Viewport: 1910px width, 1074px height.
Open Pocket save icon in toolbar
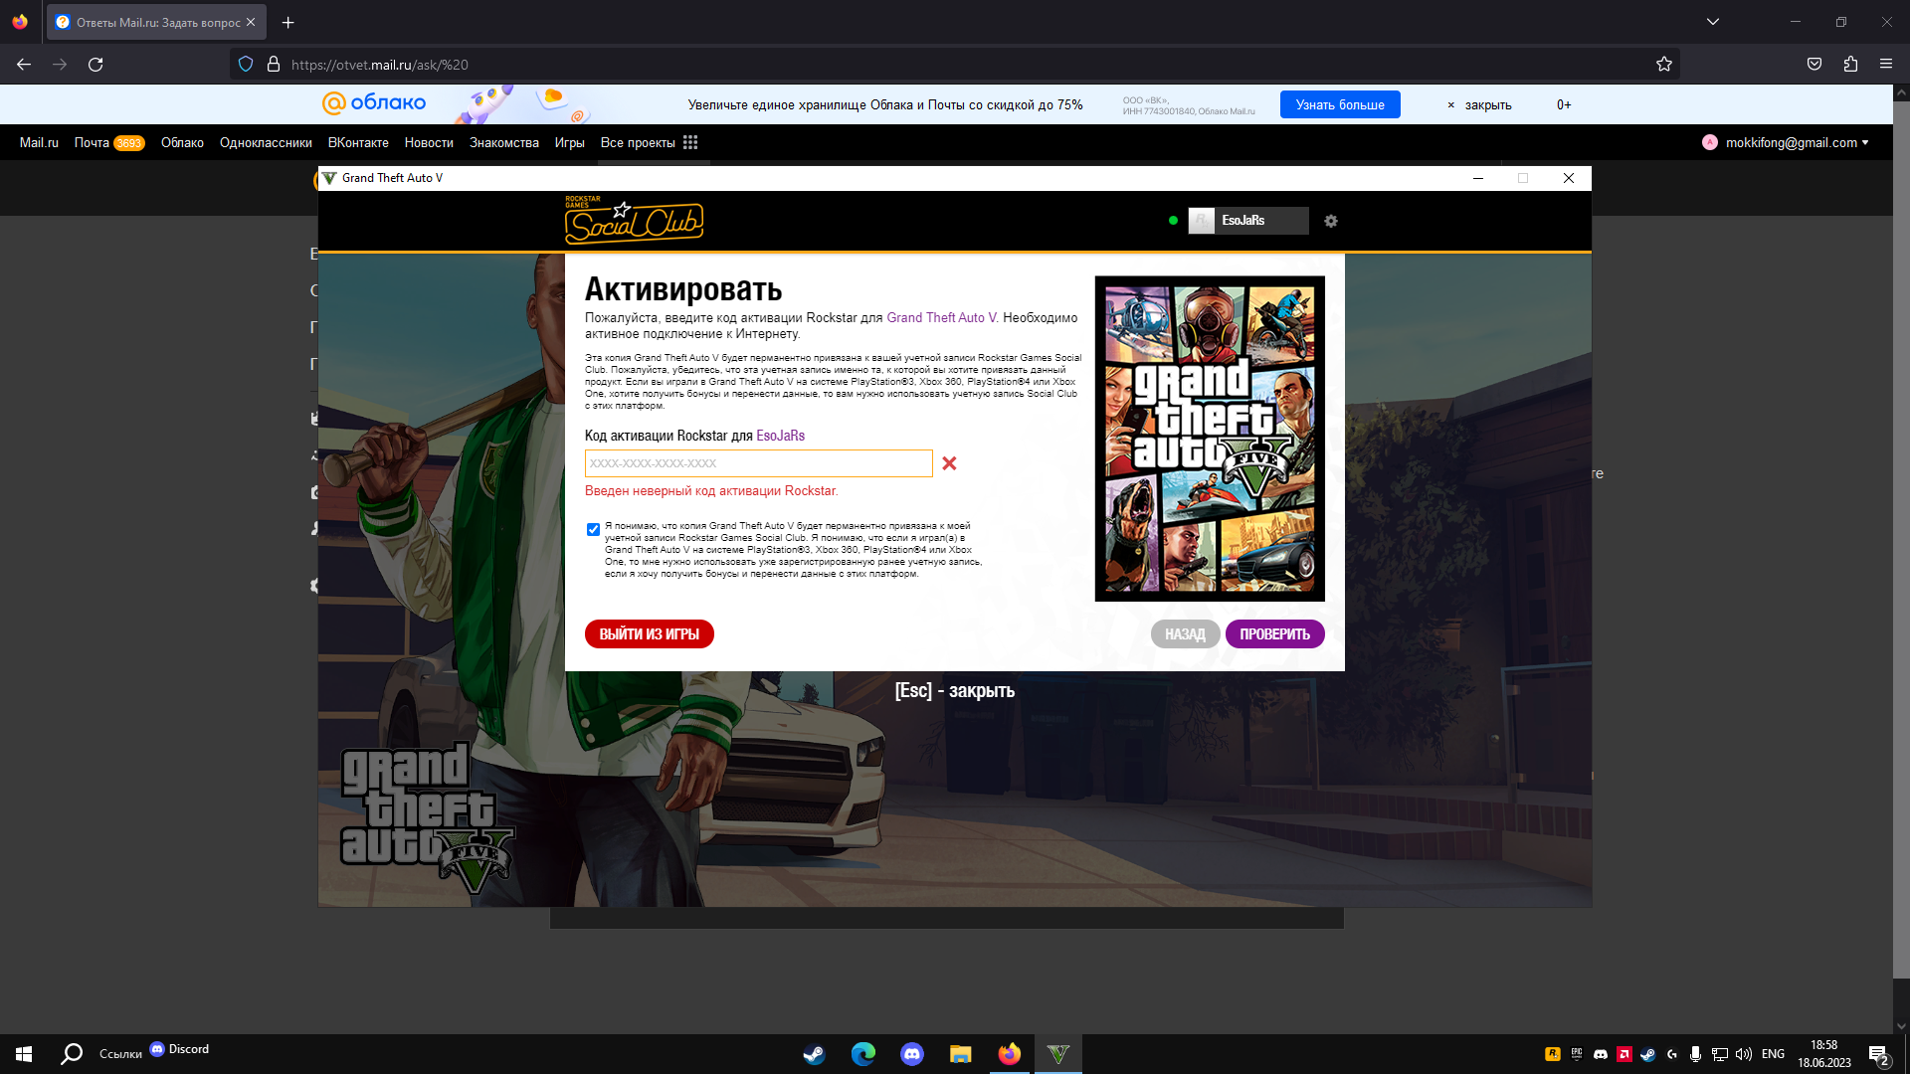[1814, 65]
